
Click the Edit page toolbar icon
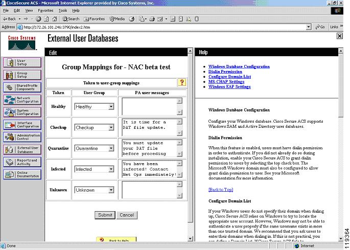pyautogui.click(x=160, y=19)
